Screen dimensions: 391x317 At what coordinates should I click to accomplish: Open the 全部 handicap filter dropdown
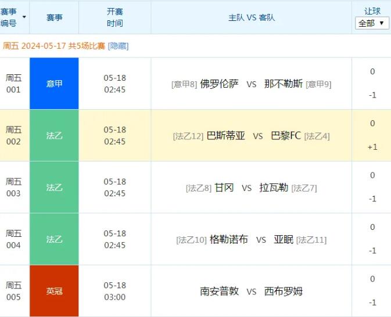tap(372, 23)
